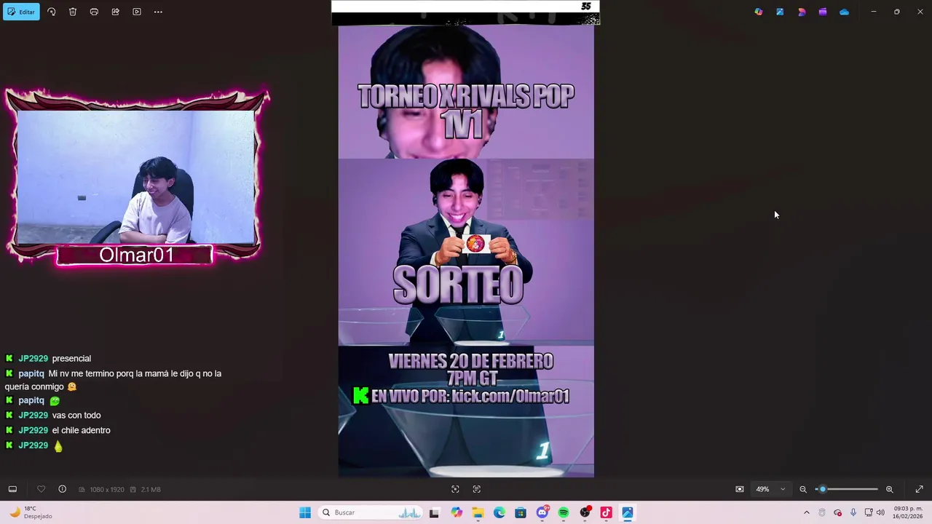The height and width of the screenshot is (524, 932).
Task: Click the volume speaker tray icon
Action: point(880,512)
